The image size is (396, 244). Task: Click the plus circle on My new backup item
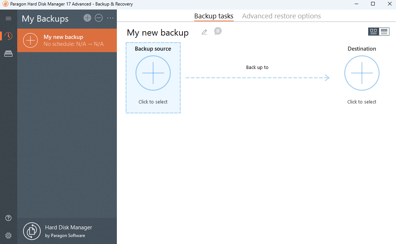point(30,40)
